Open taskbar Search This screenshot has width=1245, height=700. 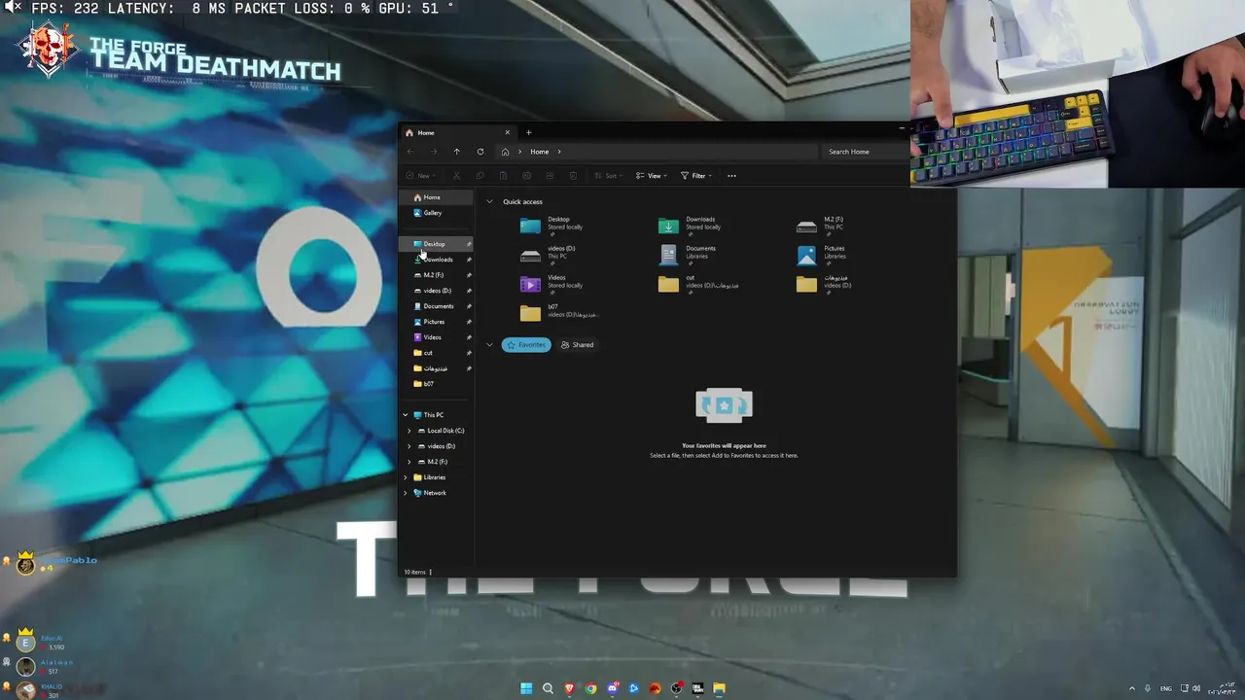(548, 688)
